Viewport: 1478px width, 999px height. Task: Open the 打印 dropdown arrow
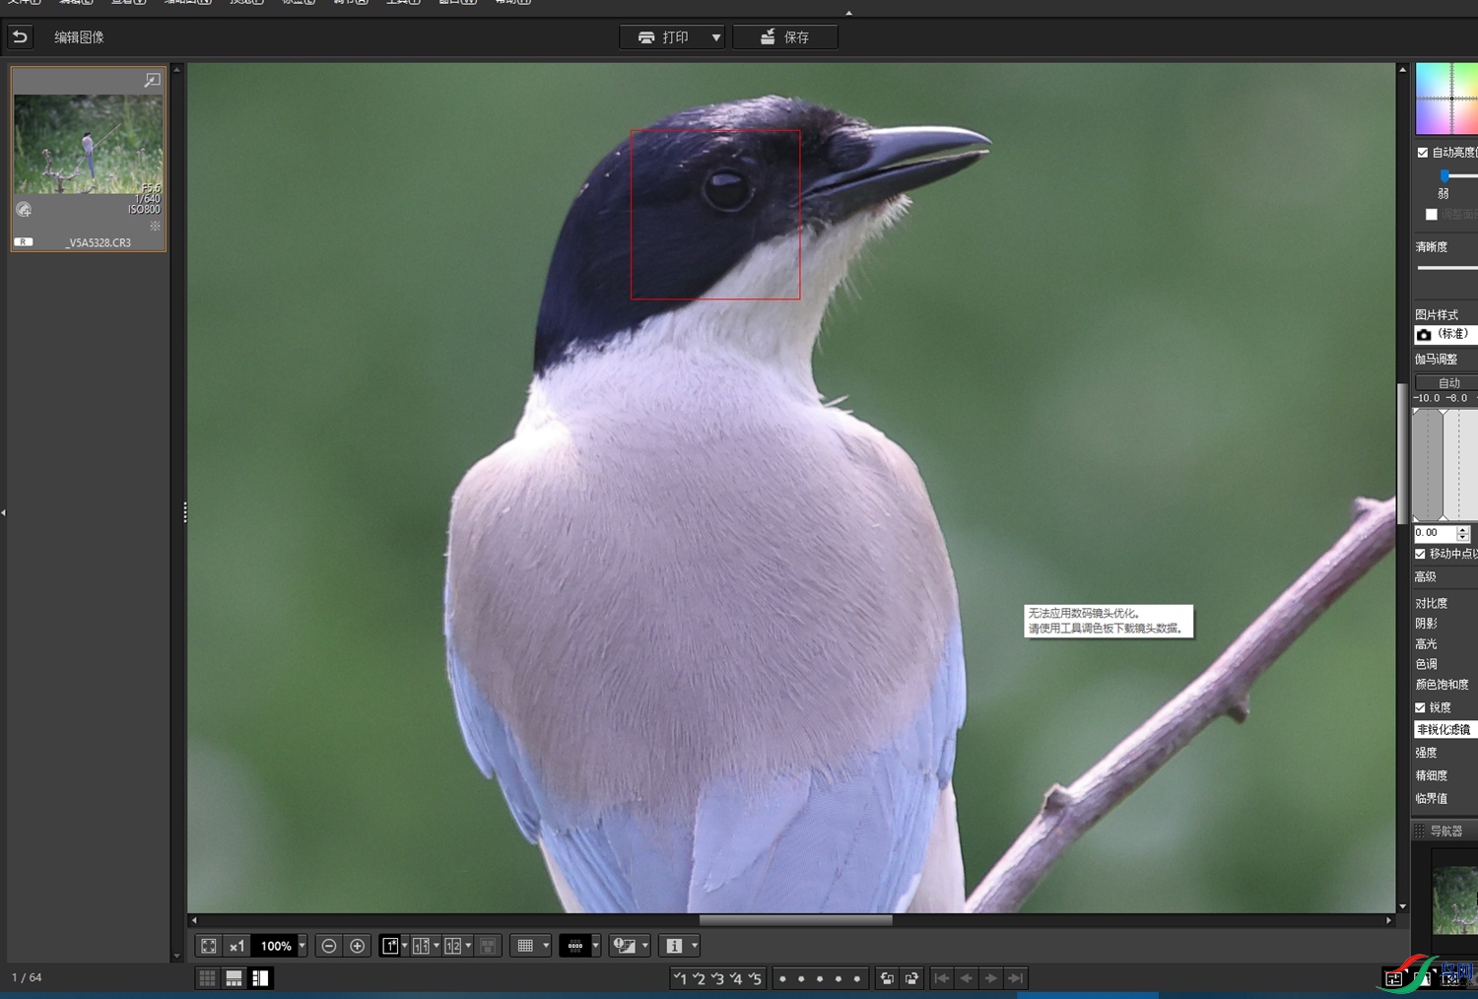716,37
